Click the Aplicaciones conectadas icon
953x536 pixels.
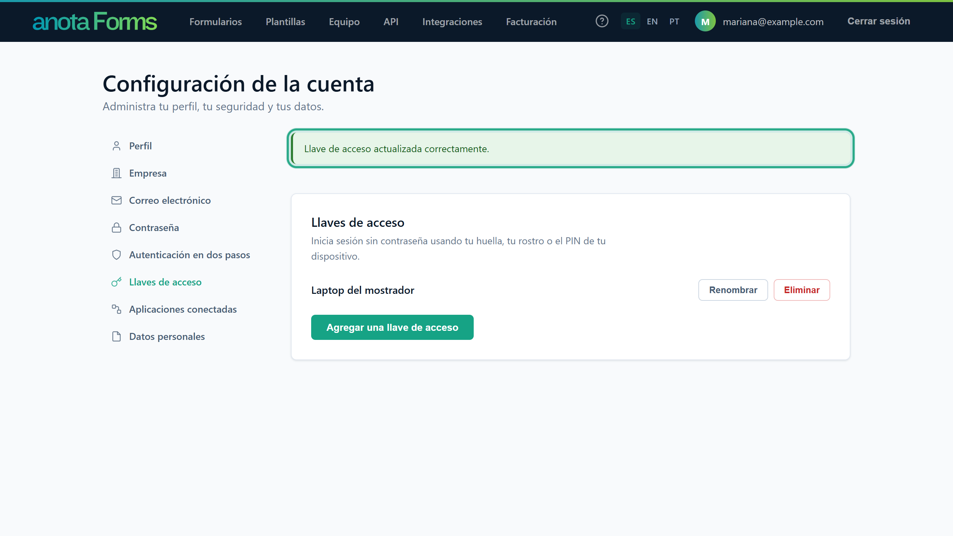[x=117, y=309]
